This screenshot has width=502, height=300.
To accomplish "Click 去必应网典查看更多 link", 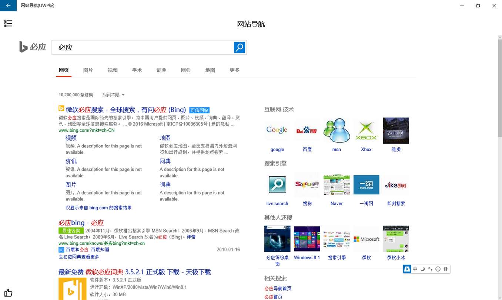I will point(79,257).
